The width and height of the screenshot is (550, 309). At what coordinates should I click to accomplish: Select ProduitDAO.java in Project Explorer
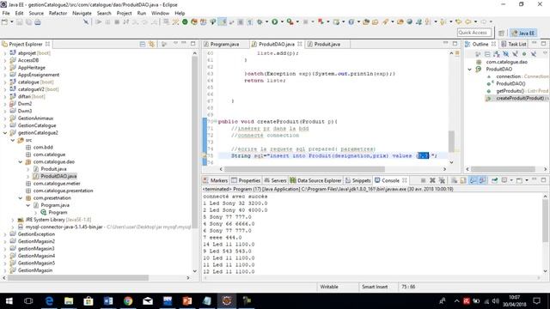(x=58, y=176)
